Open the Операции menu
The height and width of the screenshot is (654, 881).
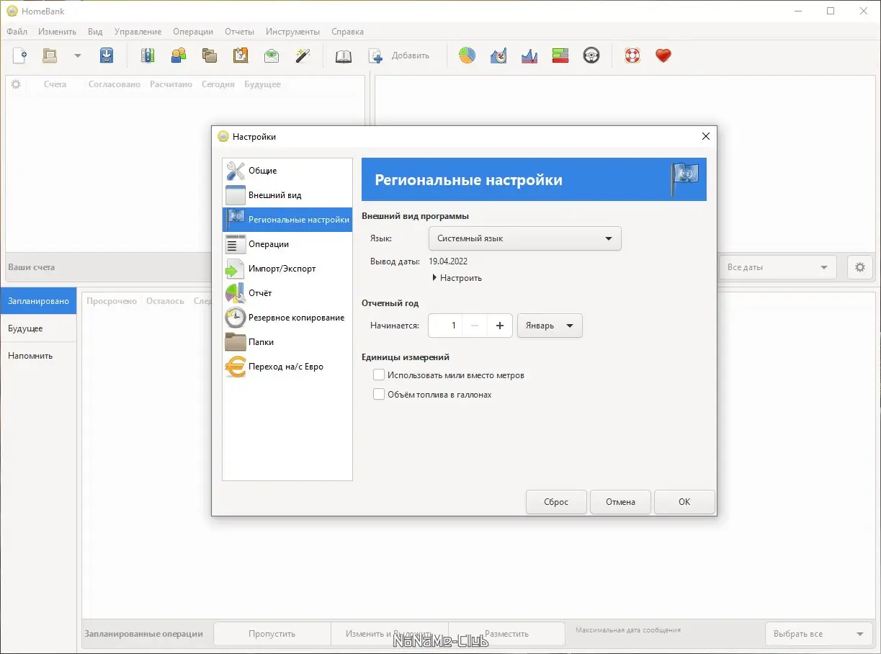coord(193,32)
